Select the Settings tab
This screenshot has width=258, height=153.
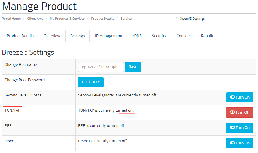(x=77, y=36)
